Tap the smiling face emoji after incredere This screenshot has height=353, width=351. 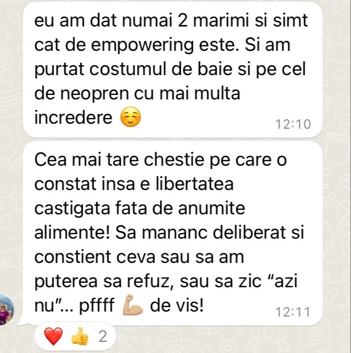click(x=131, y=117)
